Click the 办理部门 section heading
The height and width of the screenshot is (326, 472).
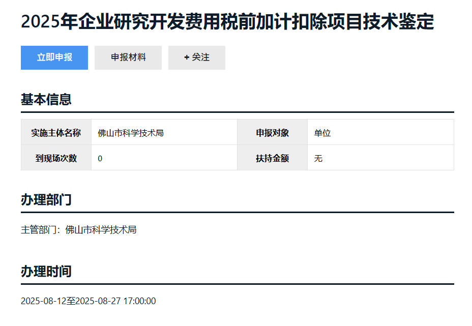pos(46,199)
